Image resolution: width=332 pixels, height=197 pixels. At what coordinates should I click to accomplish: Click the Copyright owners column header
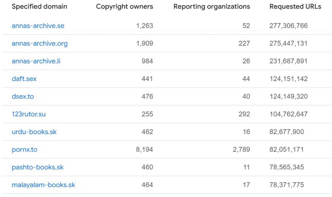pyautogui.click(x=124, y=7)
